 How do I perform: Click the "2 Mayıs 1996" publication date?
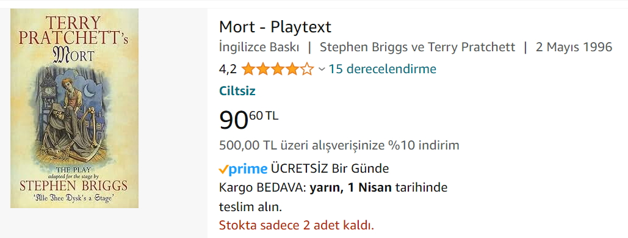574,47
